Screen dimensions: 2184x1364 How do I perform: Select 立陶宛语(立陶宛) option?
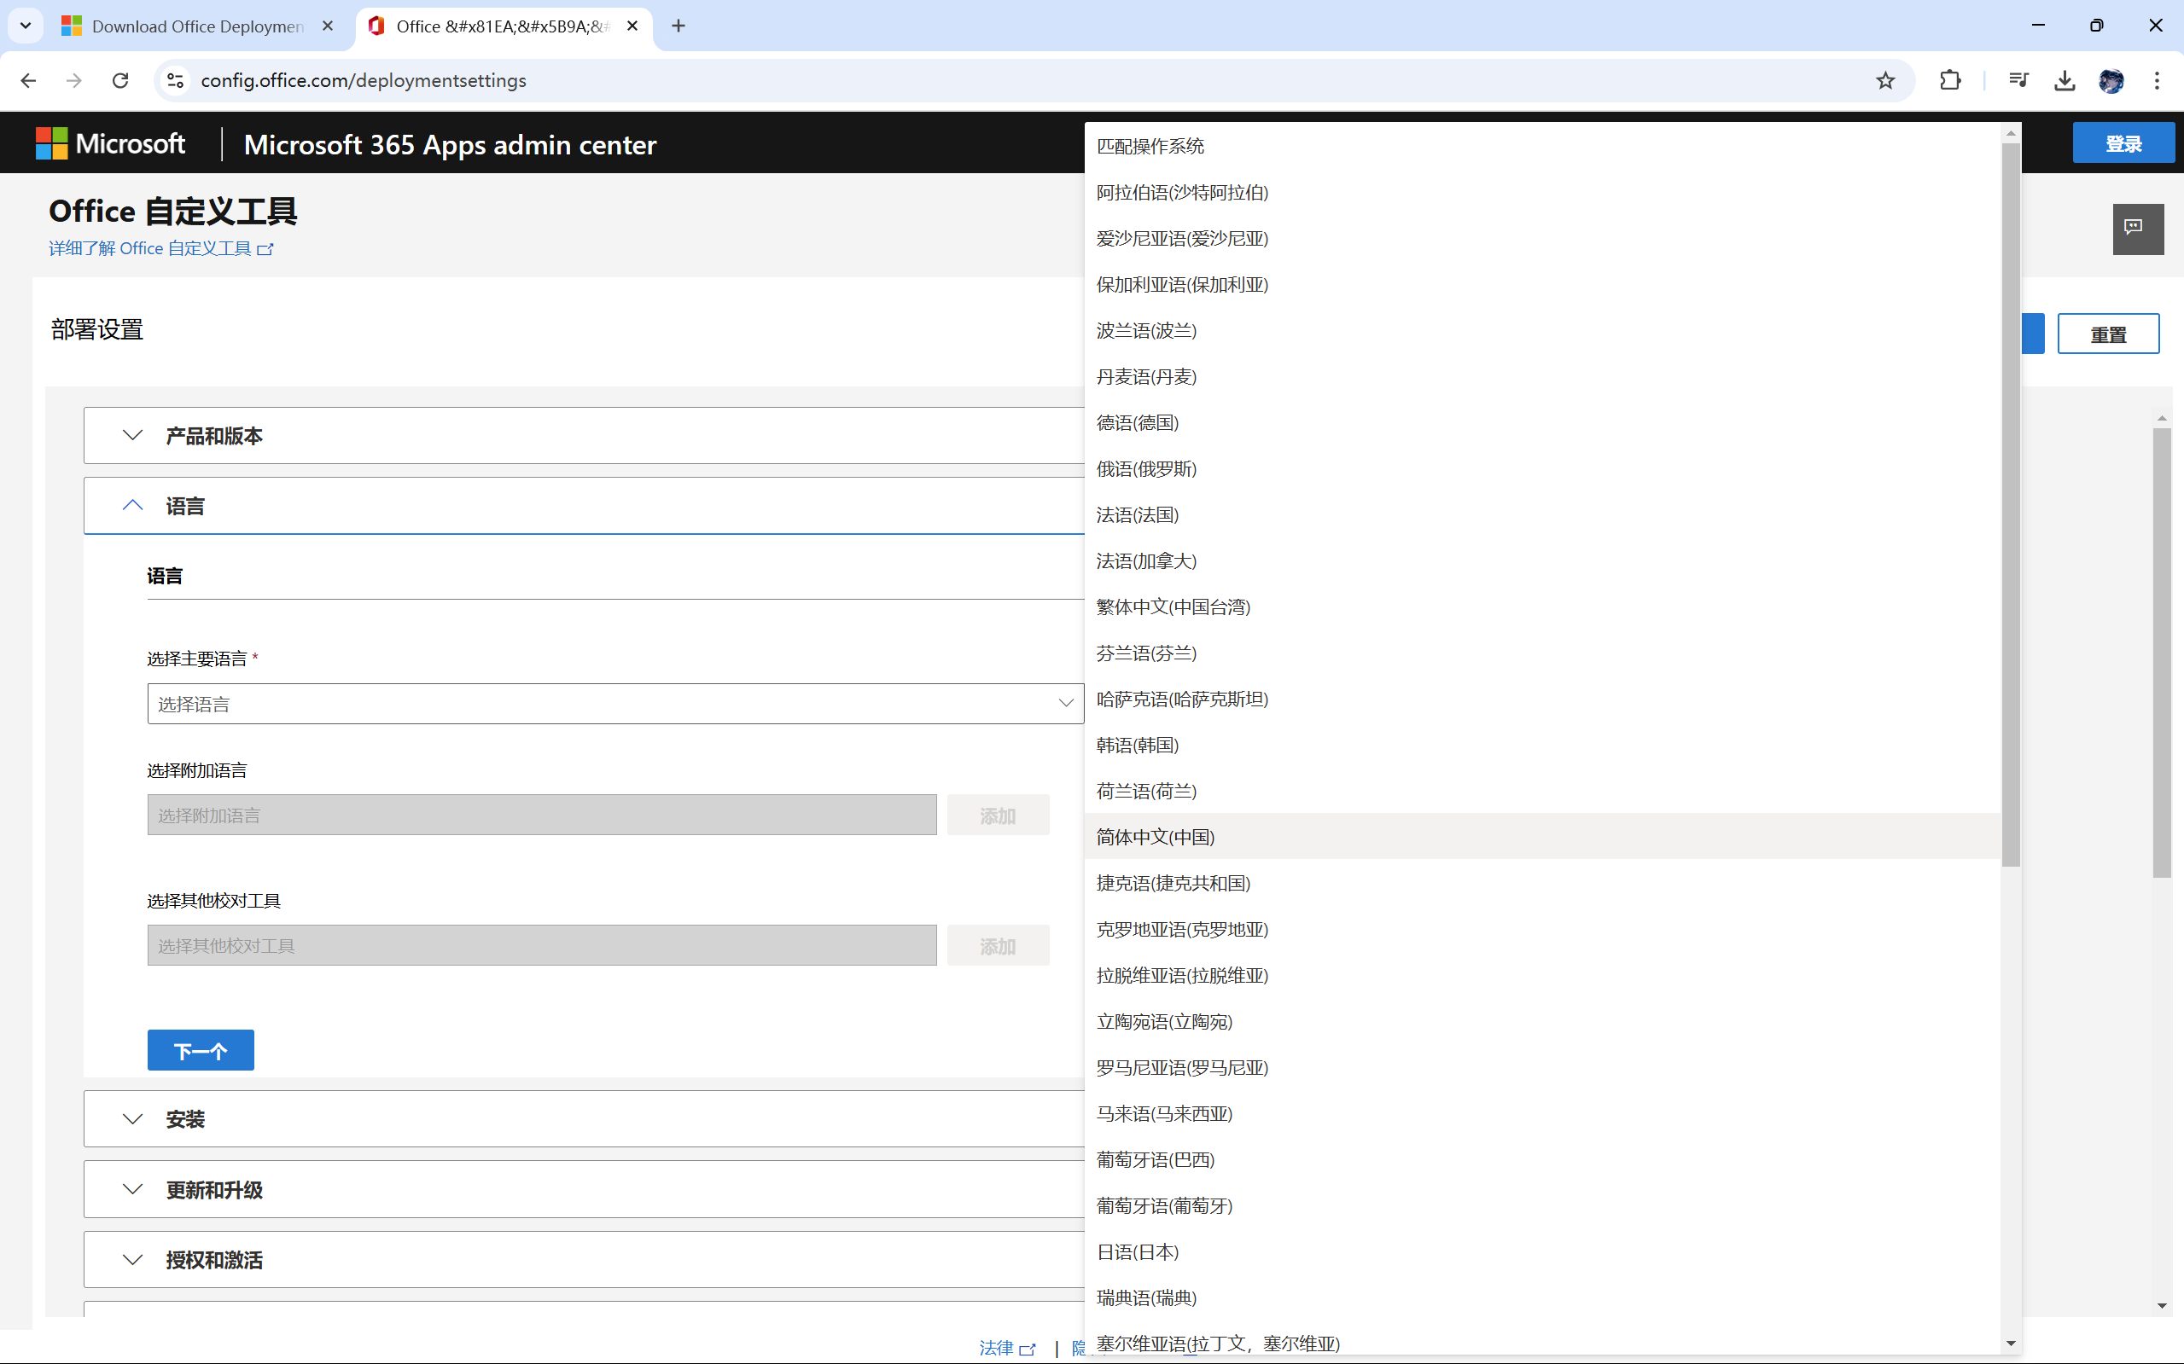click(x=1542, y=1021)
